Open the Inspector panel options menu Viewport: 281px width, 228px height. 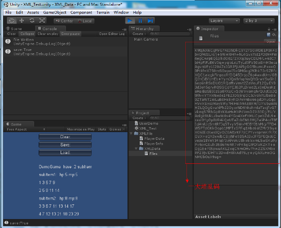coord(274,30)
